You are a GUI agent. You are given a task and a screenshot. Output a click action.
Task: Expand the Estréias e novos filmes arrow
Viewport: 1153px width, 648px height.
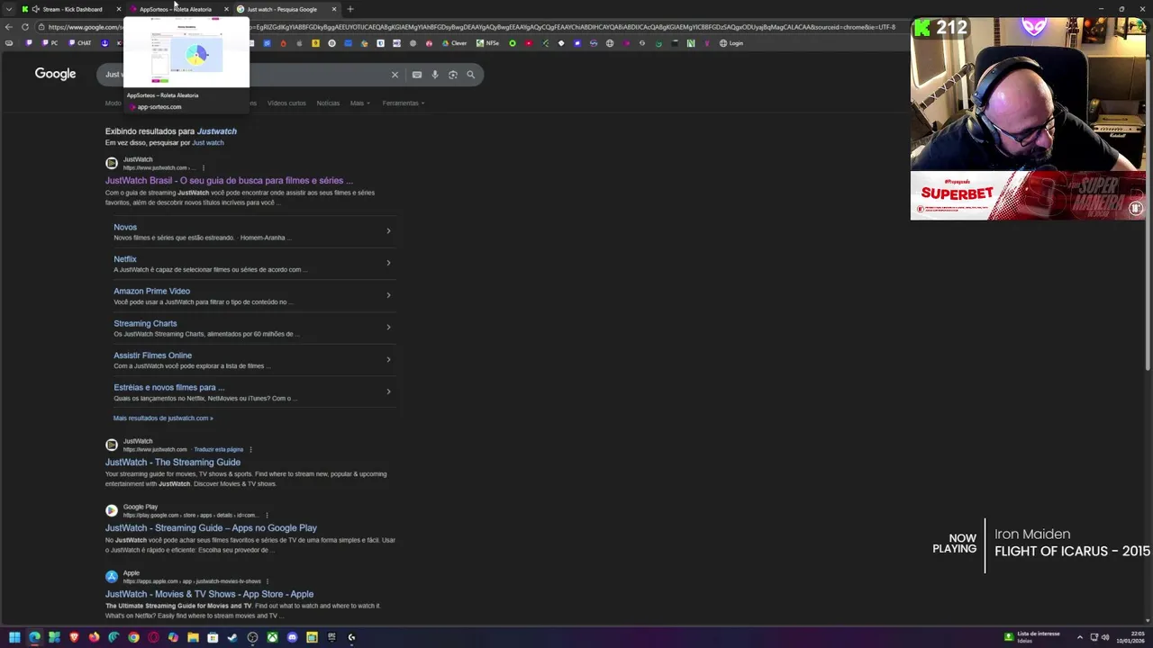[388, 391]
